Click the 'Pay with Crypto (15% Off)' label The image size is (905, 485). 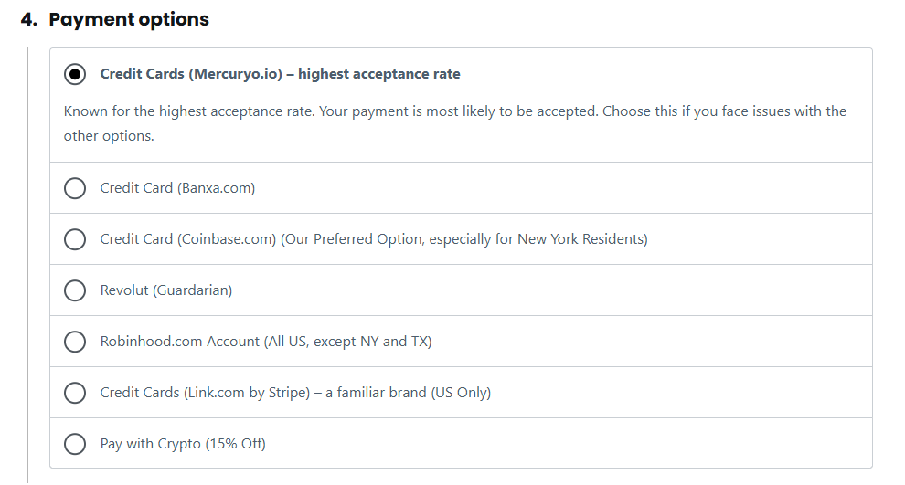[183, 444]
